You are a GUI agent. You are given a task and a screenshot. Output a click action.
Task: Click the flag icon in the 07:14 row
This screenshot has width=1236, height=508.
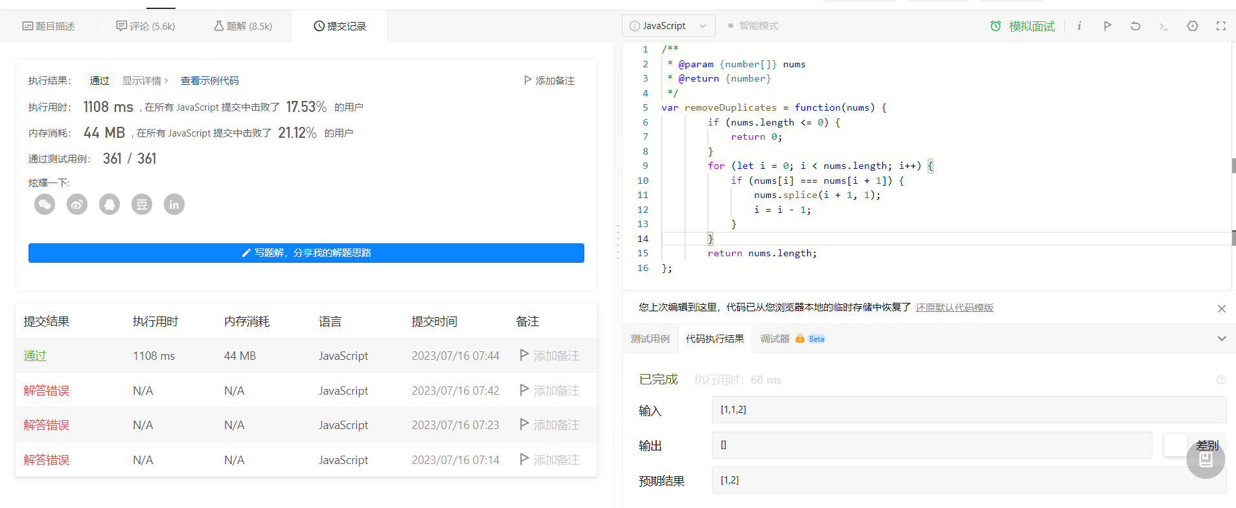click(525, 459)
